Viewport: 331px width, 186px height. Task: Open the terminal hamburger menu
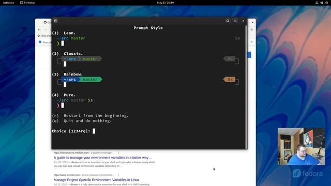pyautogui.click(x=235, y=21)
